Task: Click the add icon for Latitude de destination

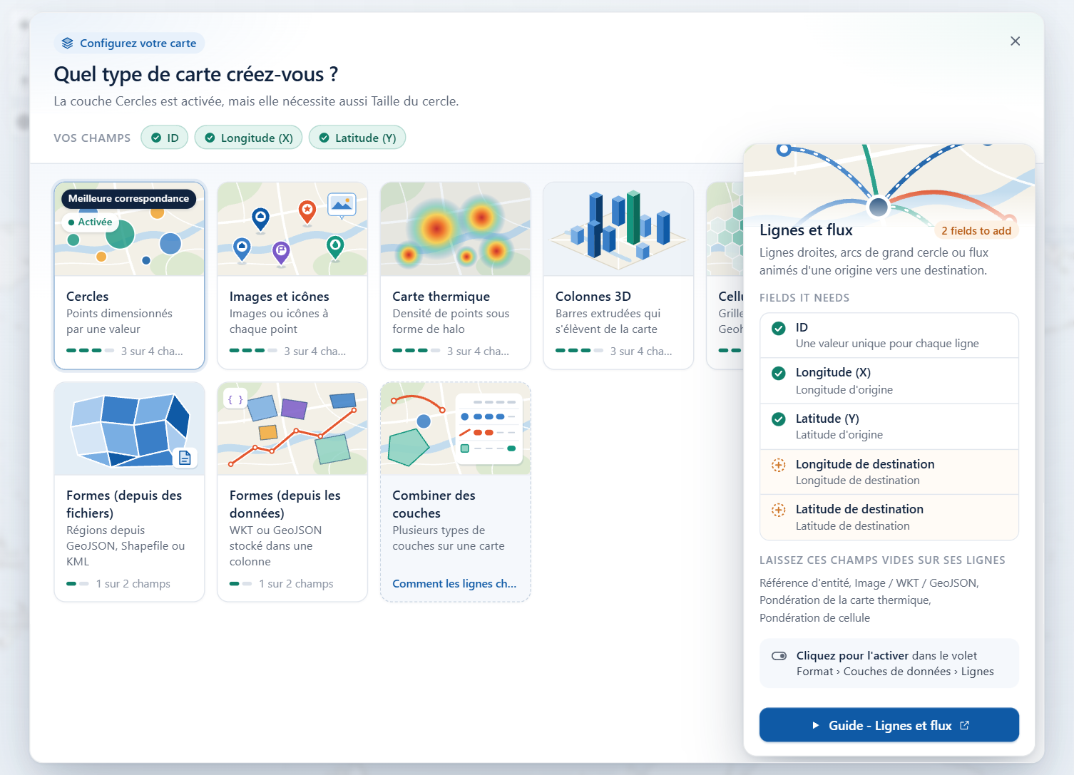Action: [x=779, y=510]
